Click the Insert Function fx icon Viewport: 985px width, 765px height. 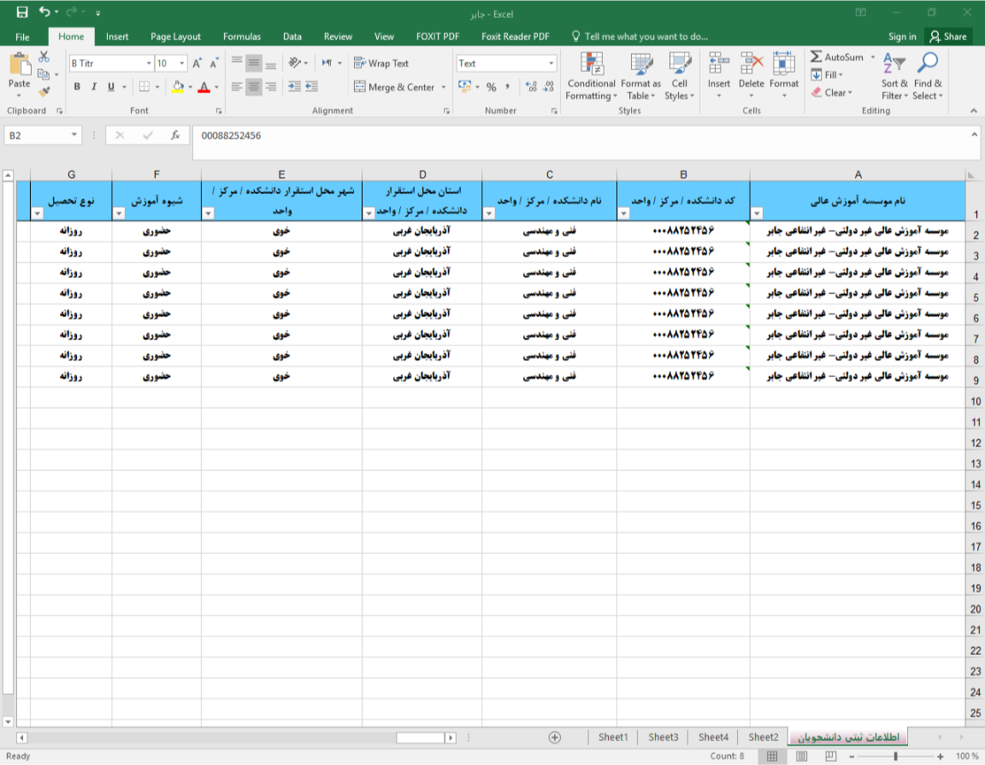[x=175, y=135]
